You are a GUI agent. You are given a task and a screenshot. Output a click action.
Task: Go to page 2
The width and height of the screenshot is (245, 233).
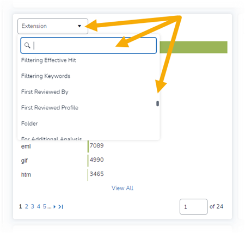click(27, 206)
